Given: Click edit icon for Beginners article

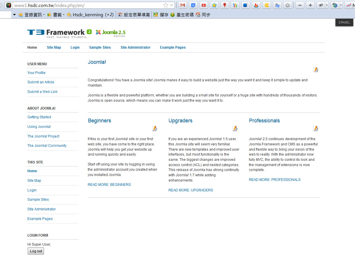Looking at the screenshot, I should [x=155, y=128].
